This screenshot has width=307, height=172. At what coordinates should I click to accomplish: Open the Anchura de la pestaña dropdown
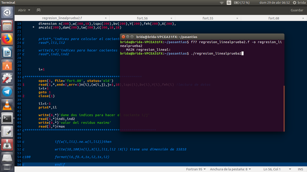tap(230, 169)
